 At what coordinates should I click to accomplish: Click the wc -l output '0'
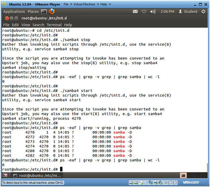click(3, 81)
